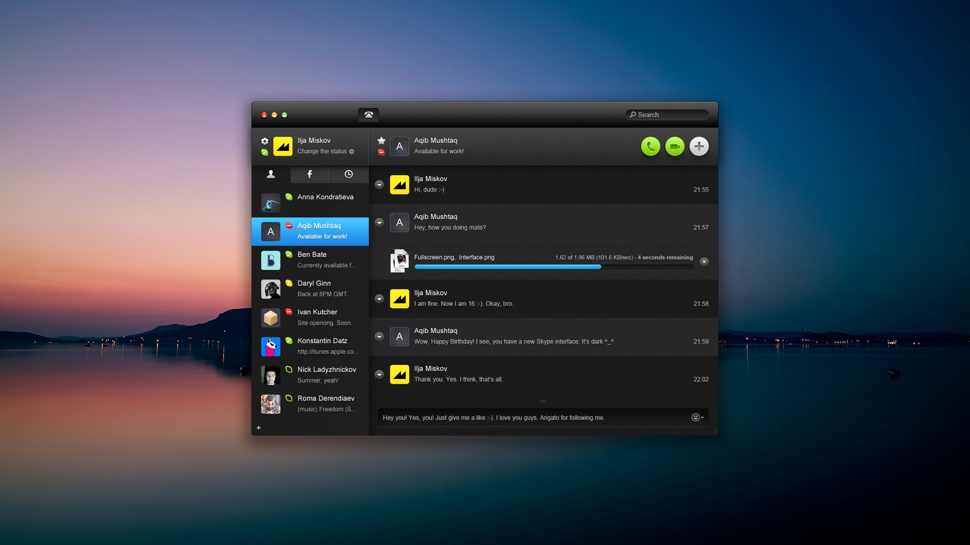Select the Facebook tab icon
Image resolution: width=970 pixels, height=545 pixels.
pos(309,174)
